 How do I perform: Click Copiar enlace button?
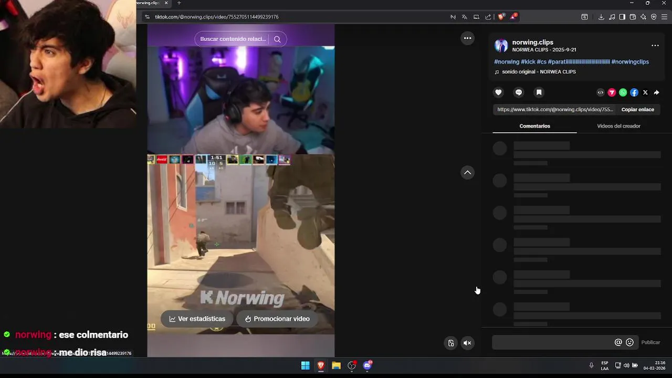coord(637,110)
